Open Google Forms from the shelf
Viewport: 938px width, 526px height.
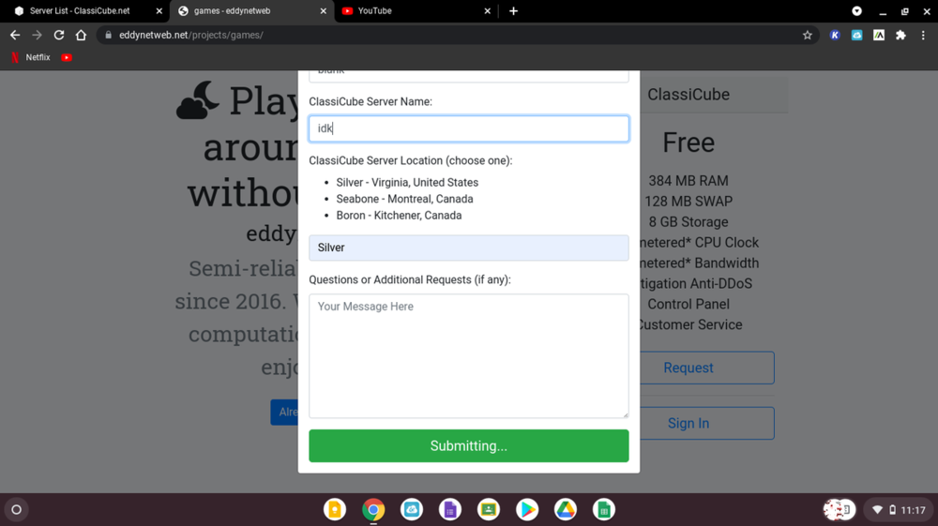tap(450, 510)
